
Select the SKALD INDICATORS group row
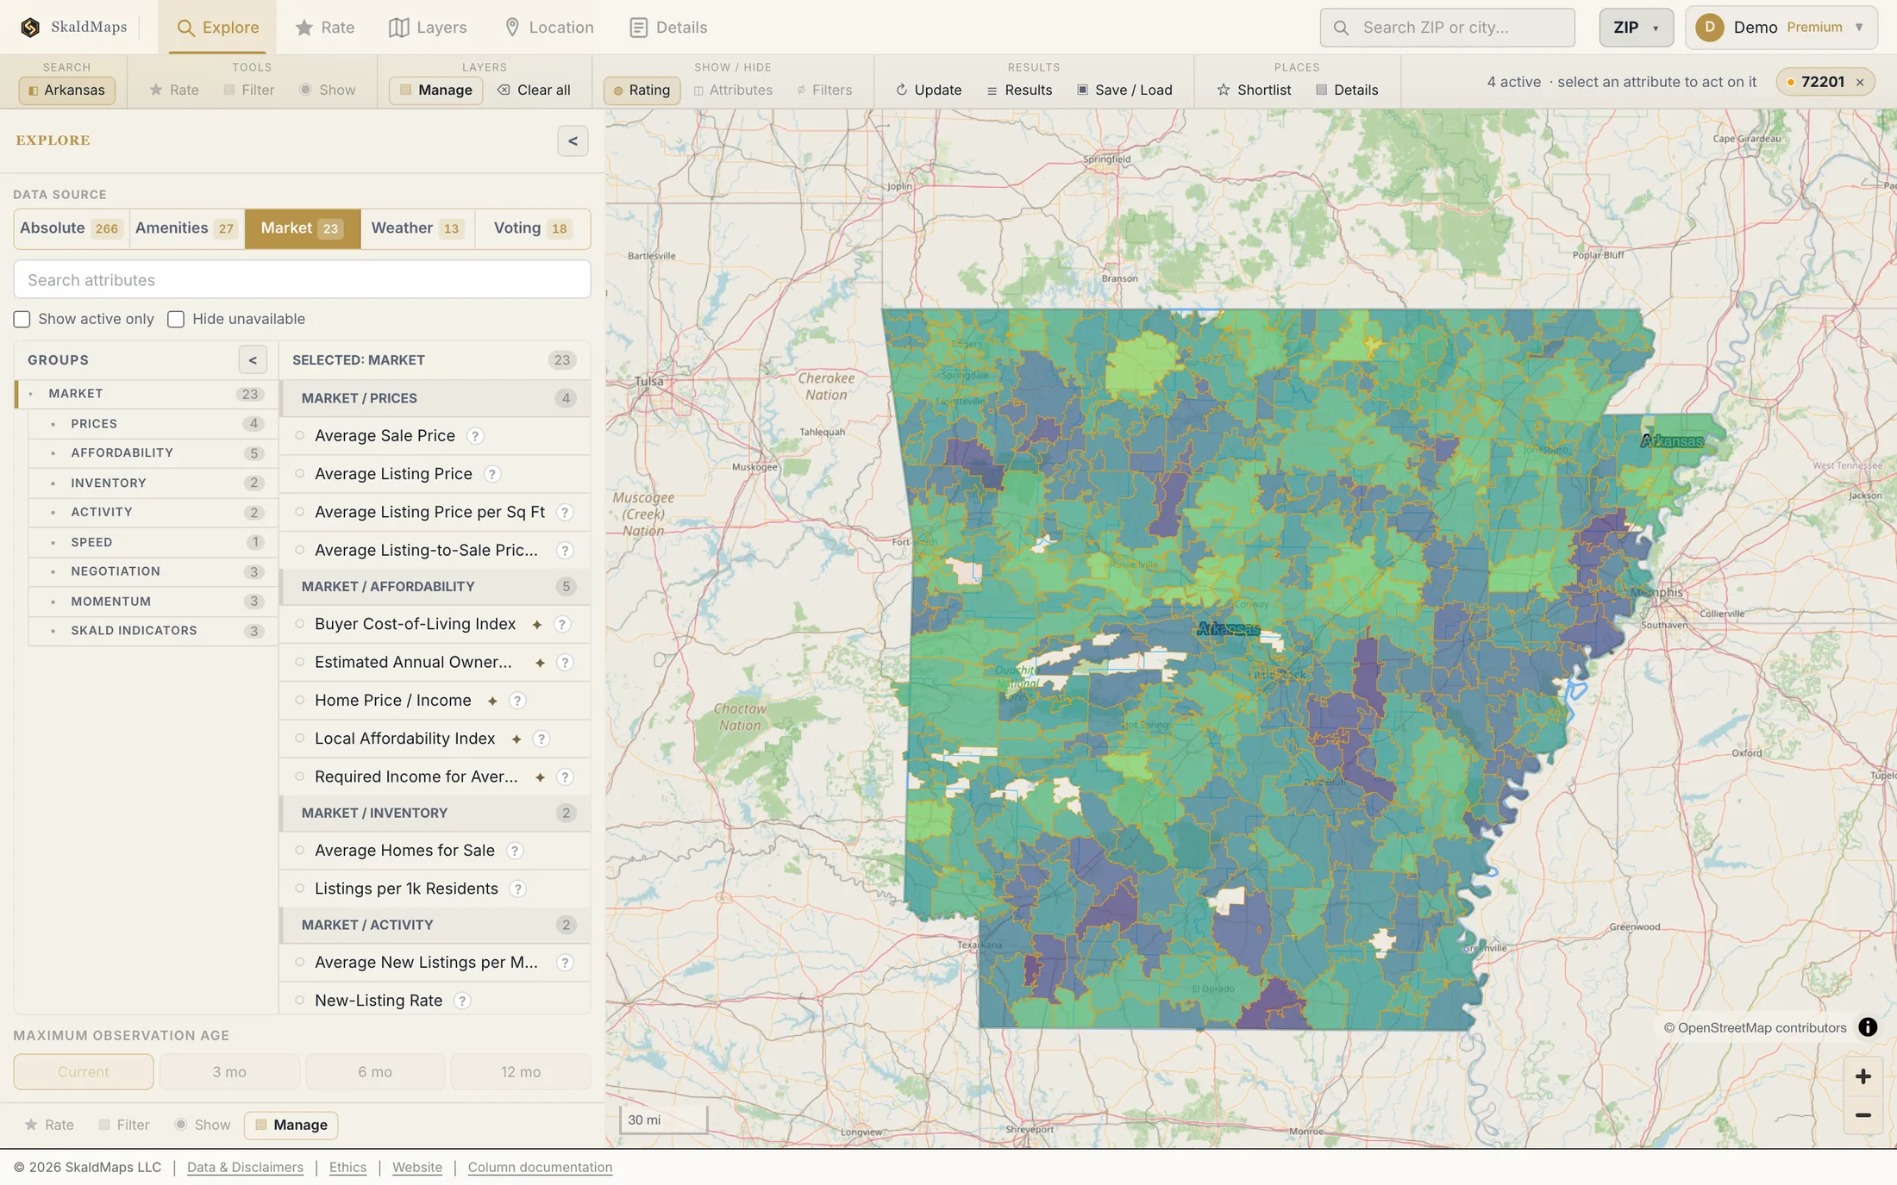click(153, 631)
